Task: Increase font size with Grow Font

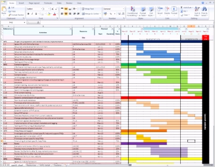Action: [53, 9]
